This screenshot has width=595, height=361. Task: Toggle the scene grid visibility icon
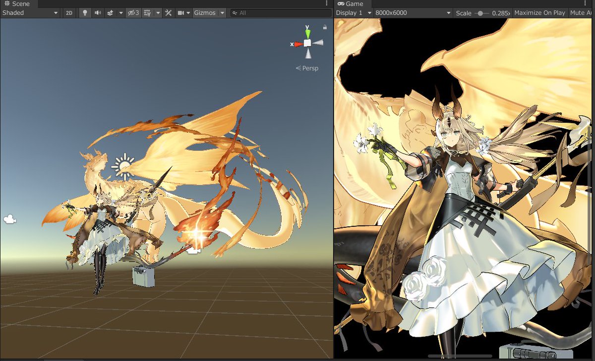(147, 13)
